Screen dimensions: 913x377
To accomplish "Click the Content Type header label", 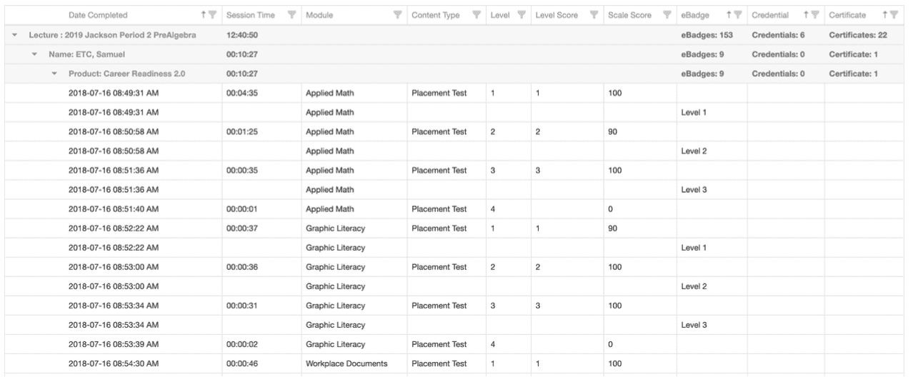I will pos(435,16).
